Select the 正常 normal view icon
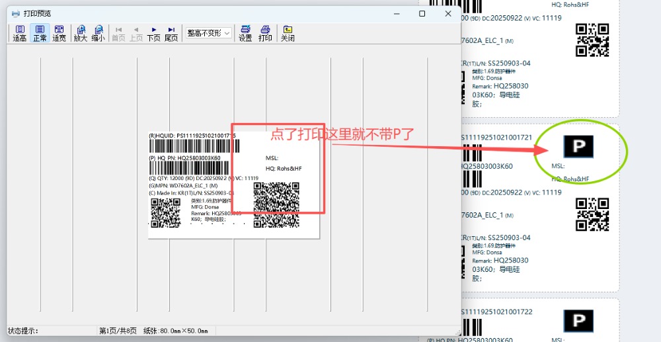 click(40, 33)
